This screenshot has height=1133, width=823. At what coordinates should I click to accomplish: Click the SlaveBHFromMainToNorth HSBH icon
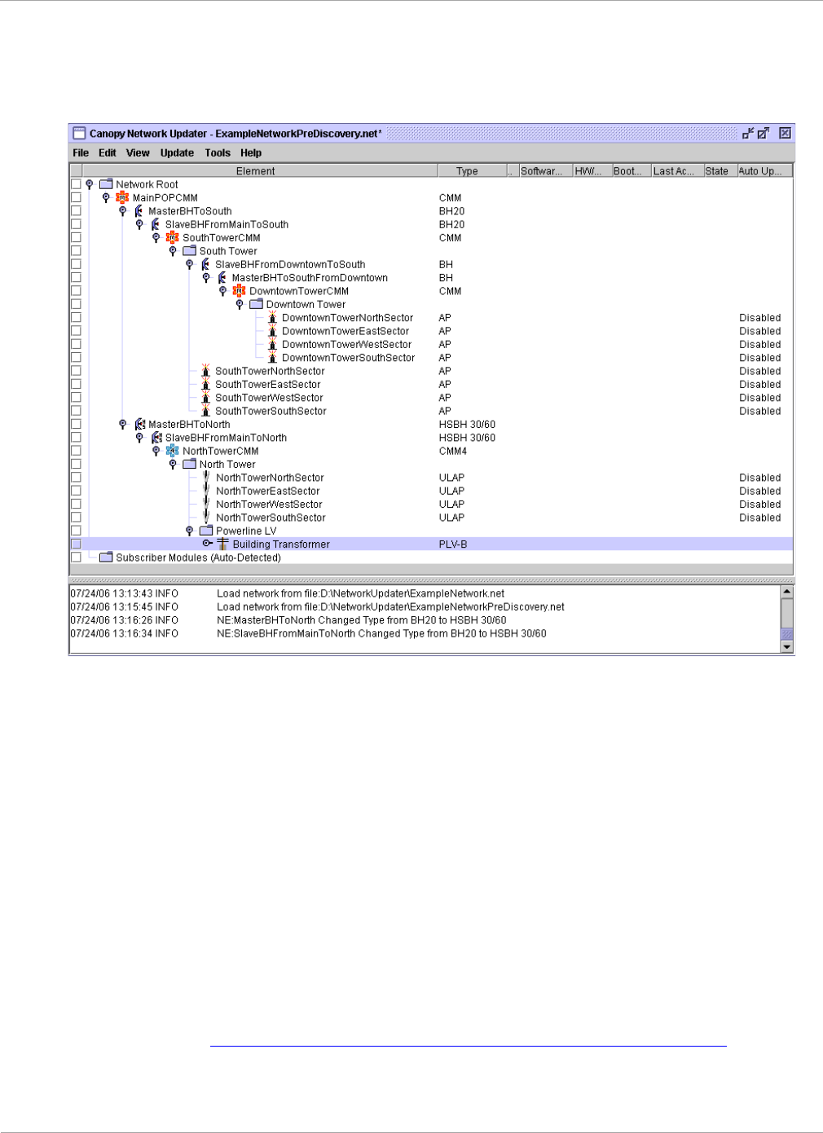156,438
